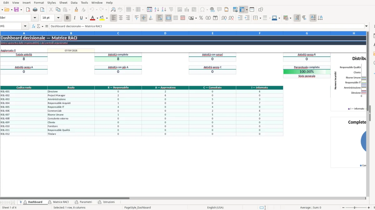Toggle Wrap Text
Screen dimensions: 375x210
tap(160, 18)
